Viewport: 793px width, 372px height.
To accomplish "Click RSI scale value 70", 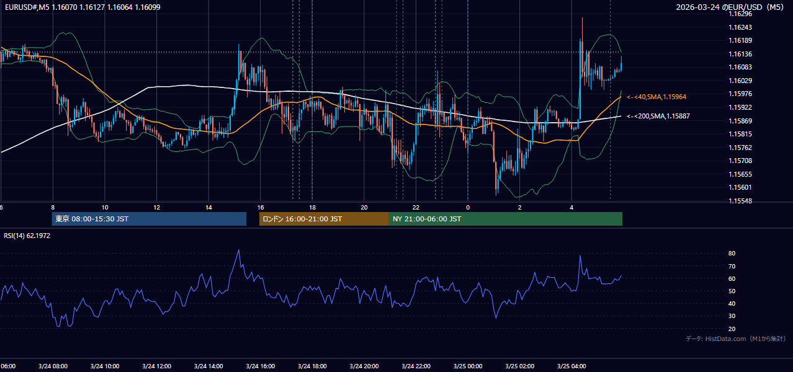I will pyautogui.click(x=732, y=266).
